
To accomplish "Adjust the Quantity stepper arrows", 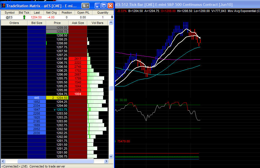I will pyautogui.click(x=112, y=17).
